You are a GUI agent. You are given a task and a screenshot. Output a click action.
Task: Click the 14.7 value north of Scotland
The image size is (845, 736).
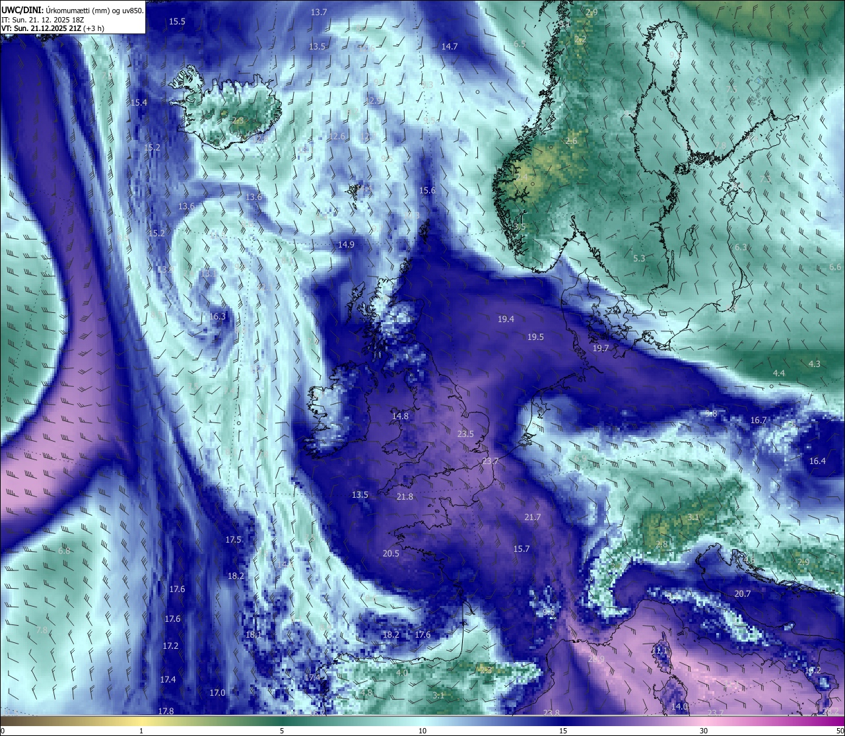point(450,46)
